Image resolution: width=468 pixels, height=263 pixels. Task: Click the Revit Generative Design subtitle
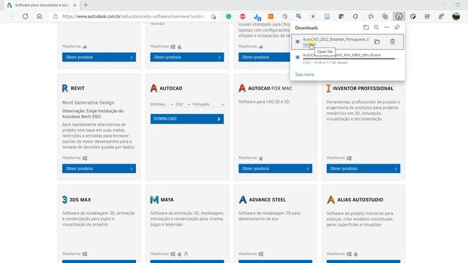coord(88,102)
